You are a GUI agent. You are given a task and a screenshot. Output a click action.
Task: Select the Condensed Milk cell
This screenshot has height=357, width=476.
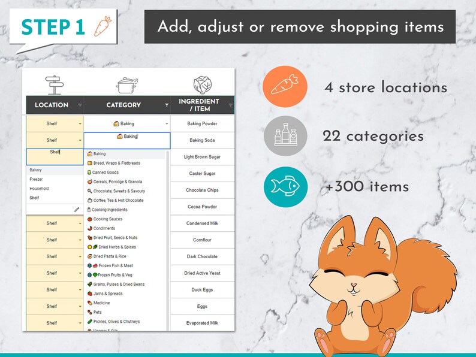coord(203,223)
